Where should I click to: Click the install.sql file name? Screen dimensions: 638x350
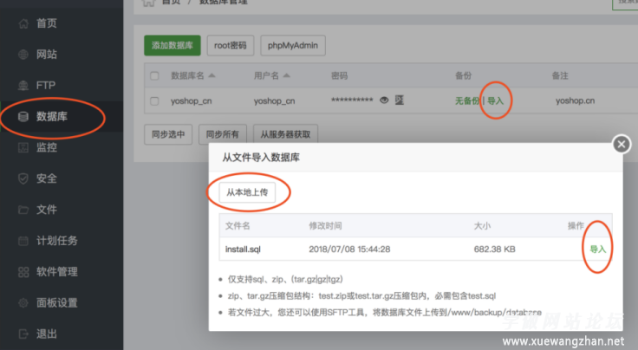tap(243, 250)
